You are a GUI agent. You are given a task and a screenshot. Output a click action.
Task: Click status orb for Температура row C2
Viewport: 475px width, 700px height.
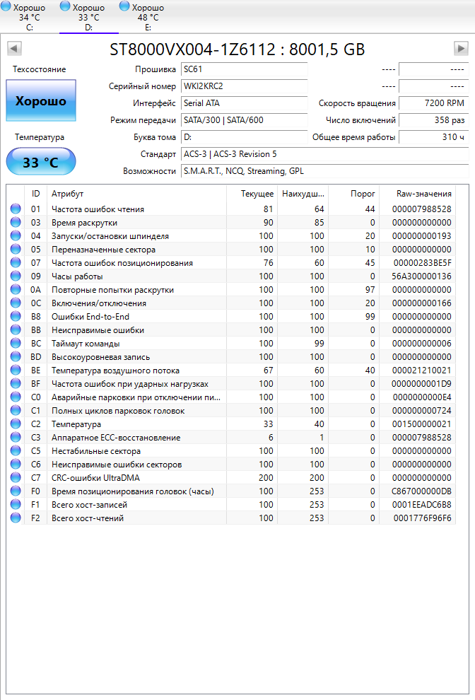tap(16, 424)
